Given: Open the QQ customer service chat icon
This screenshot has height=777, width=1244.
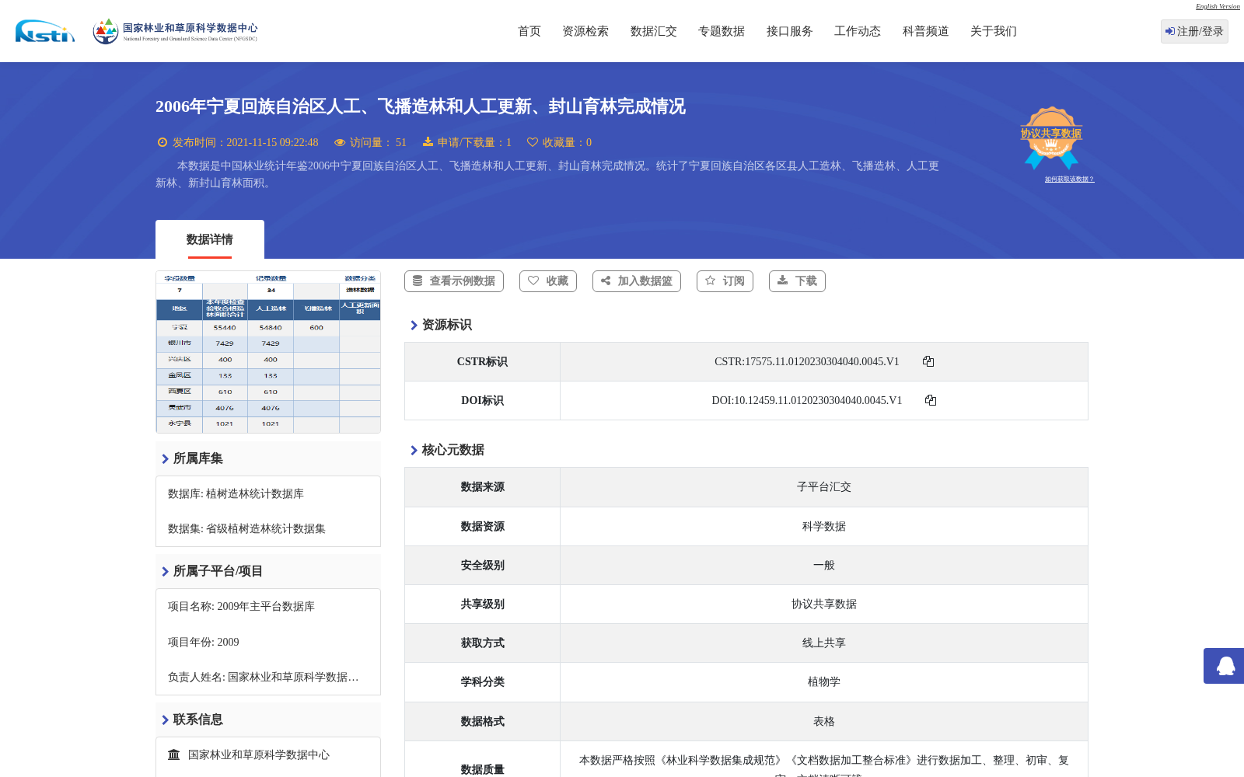Looking at the screenshot, I should [x=1225, y=666].
